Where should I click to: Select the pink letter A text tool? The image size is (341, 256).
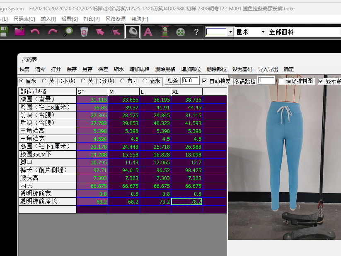[148, 32]
